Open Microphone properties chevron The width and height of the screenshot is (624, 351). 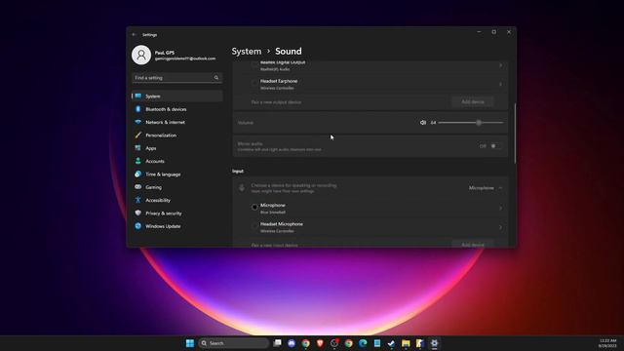tap(500, 208)
